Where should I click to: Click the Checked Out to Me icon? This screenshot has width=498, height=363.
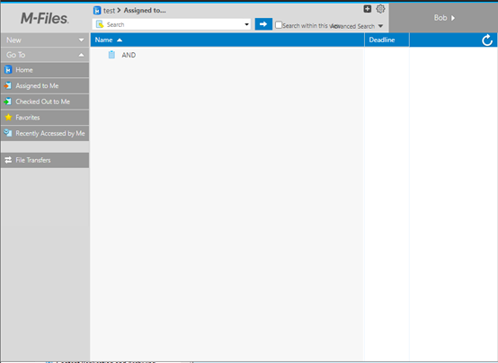click(x=8, y=102)
